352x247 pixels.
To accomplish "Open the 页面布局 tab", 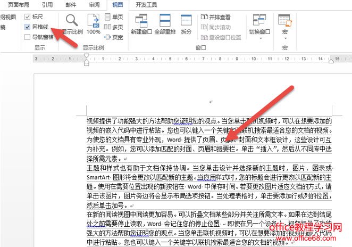I will tap(19, 5).
